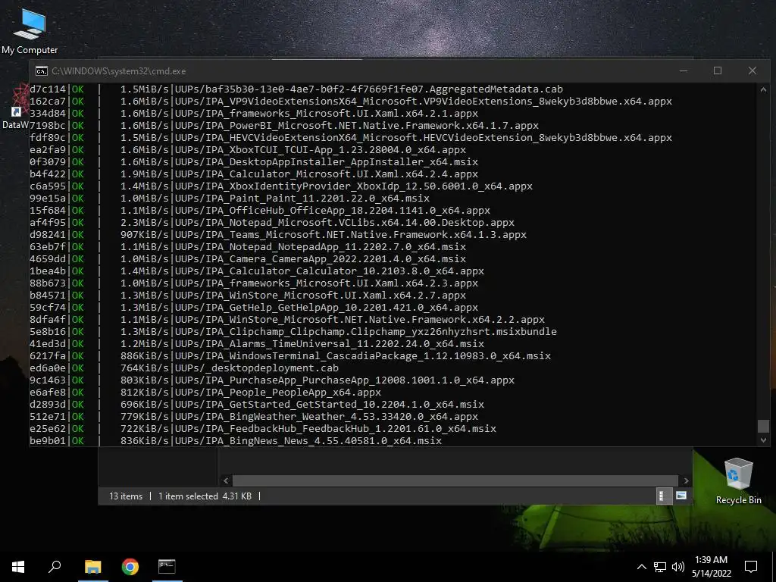Click the Alarms_TimeUniversal line
Screen dimensions: 776x582
click(257, 344)
